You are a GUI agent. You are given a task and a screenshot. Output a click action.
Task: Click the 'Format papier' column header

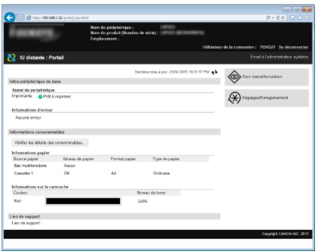(123, 159)
